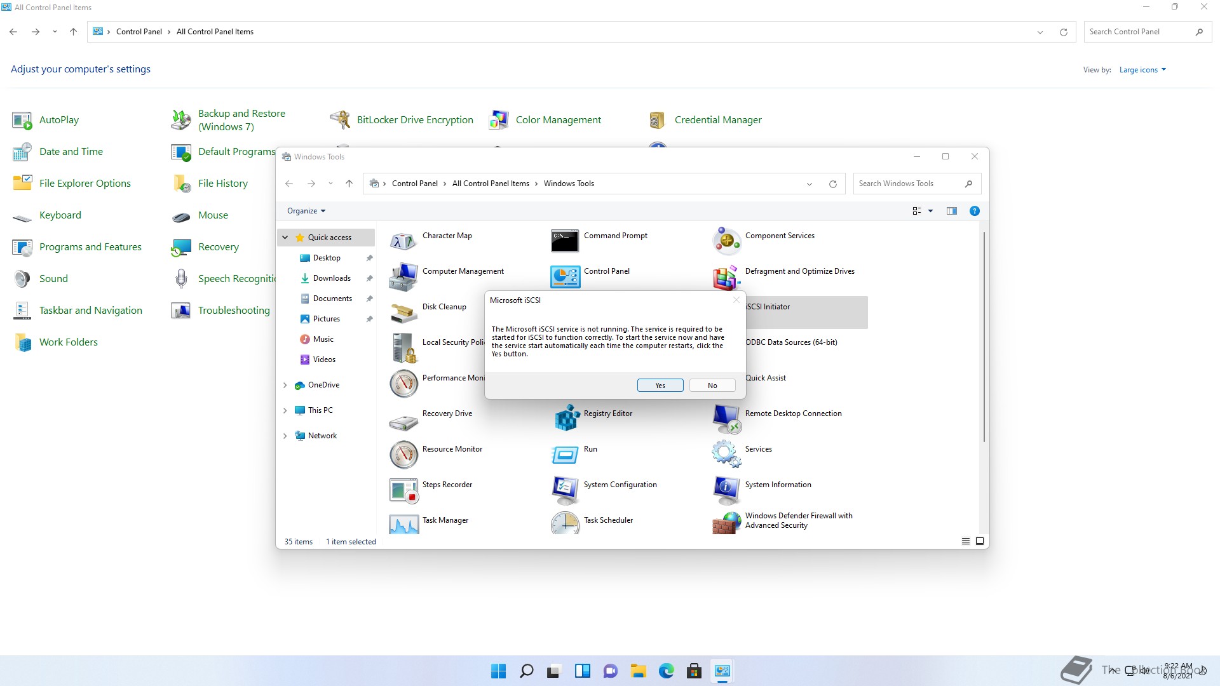Select Music in navigation pane
Viewport: 1220px width, 686px height.
click(323, 339)
